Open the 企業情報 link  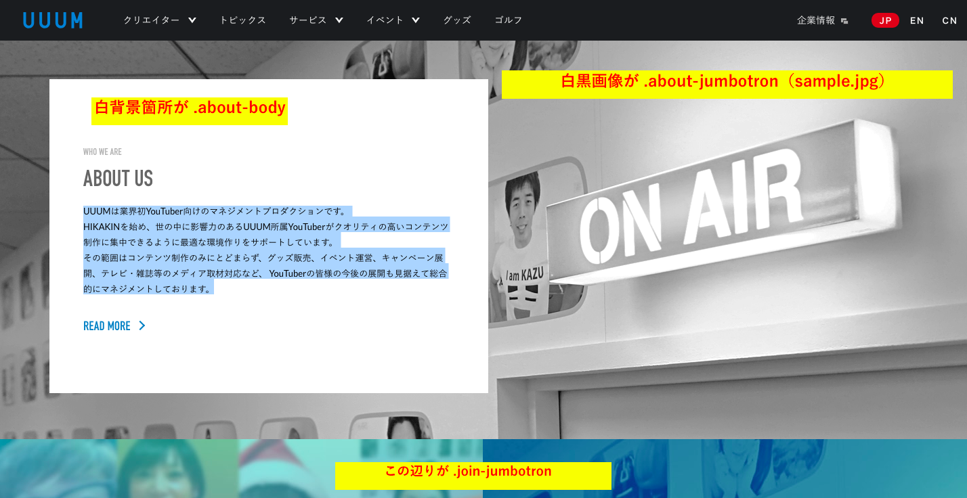point(816,20)
